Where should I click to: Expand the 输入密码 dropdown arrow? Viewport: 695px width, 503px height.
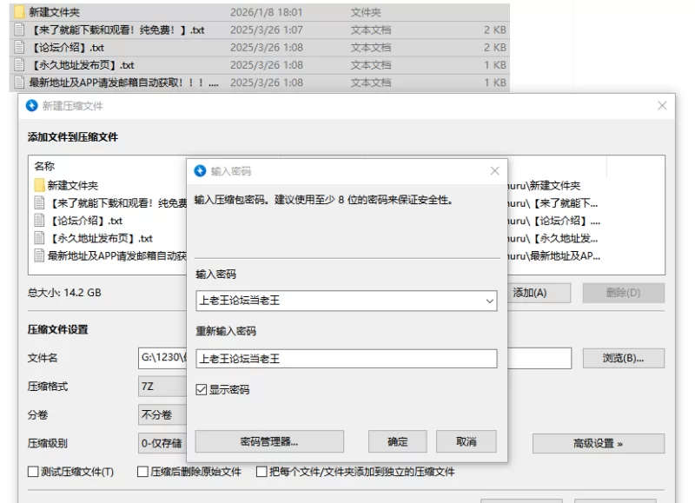489,301
